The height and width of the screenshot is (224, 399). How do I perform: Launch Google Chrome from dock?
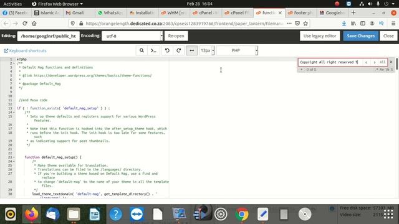(242, 214)
